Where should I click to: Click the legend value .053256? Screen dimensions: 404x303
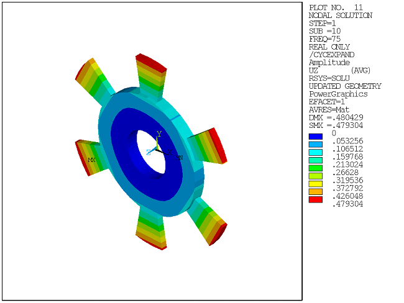(347, 141)
